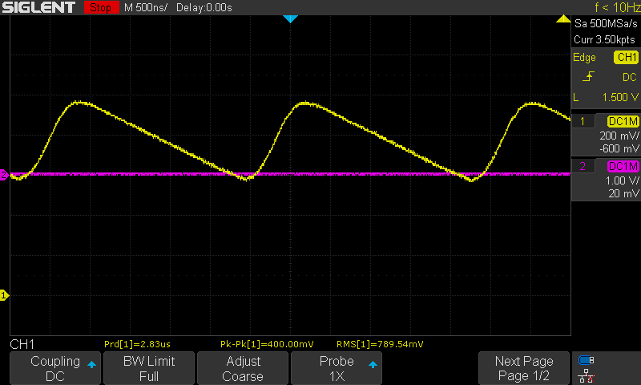
Task: Click the yellow trigger level arrow
Action: tap(563, 18)
